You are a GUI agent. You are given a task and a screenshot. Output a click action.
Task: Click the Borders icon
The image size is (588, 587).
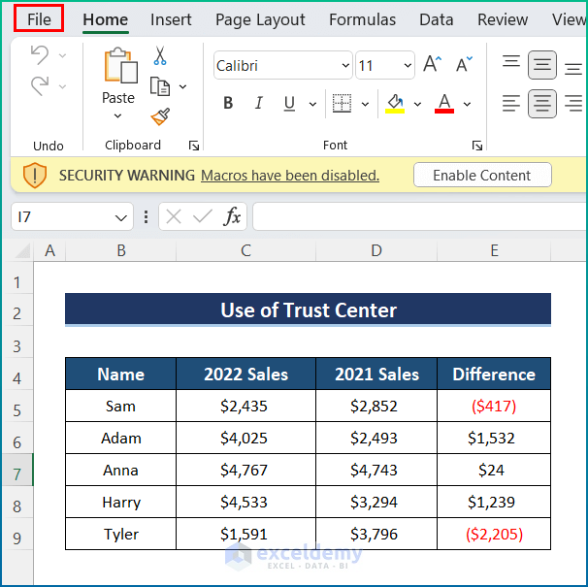(342, 103)
